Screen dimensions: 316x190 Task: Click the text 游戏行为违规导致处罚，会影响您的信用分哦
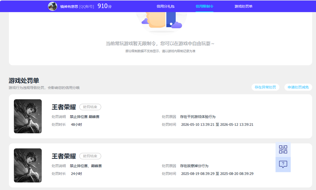[44, 88]
